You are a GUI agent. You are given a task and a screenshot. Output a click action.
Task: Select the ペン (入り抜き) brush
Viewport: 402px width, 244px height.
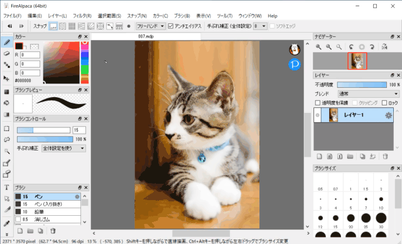point(48,204)
